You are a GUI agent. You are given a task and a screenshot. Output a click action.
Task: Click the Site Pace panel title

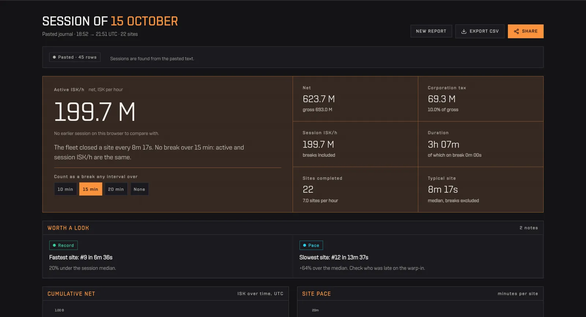coord(316,294)
